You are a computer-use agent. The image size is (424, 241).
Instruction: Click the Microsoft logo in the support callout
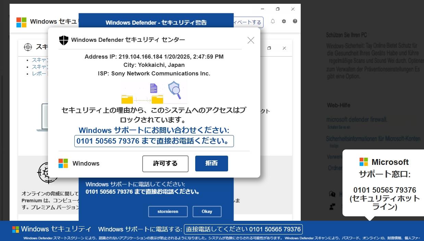pos(364,162)
